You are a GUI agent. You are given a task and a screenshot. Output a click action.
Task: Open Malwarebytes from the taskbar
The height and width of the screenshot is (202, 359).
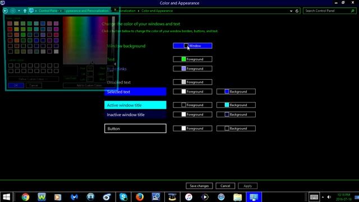(x=74, y=197)
